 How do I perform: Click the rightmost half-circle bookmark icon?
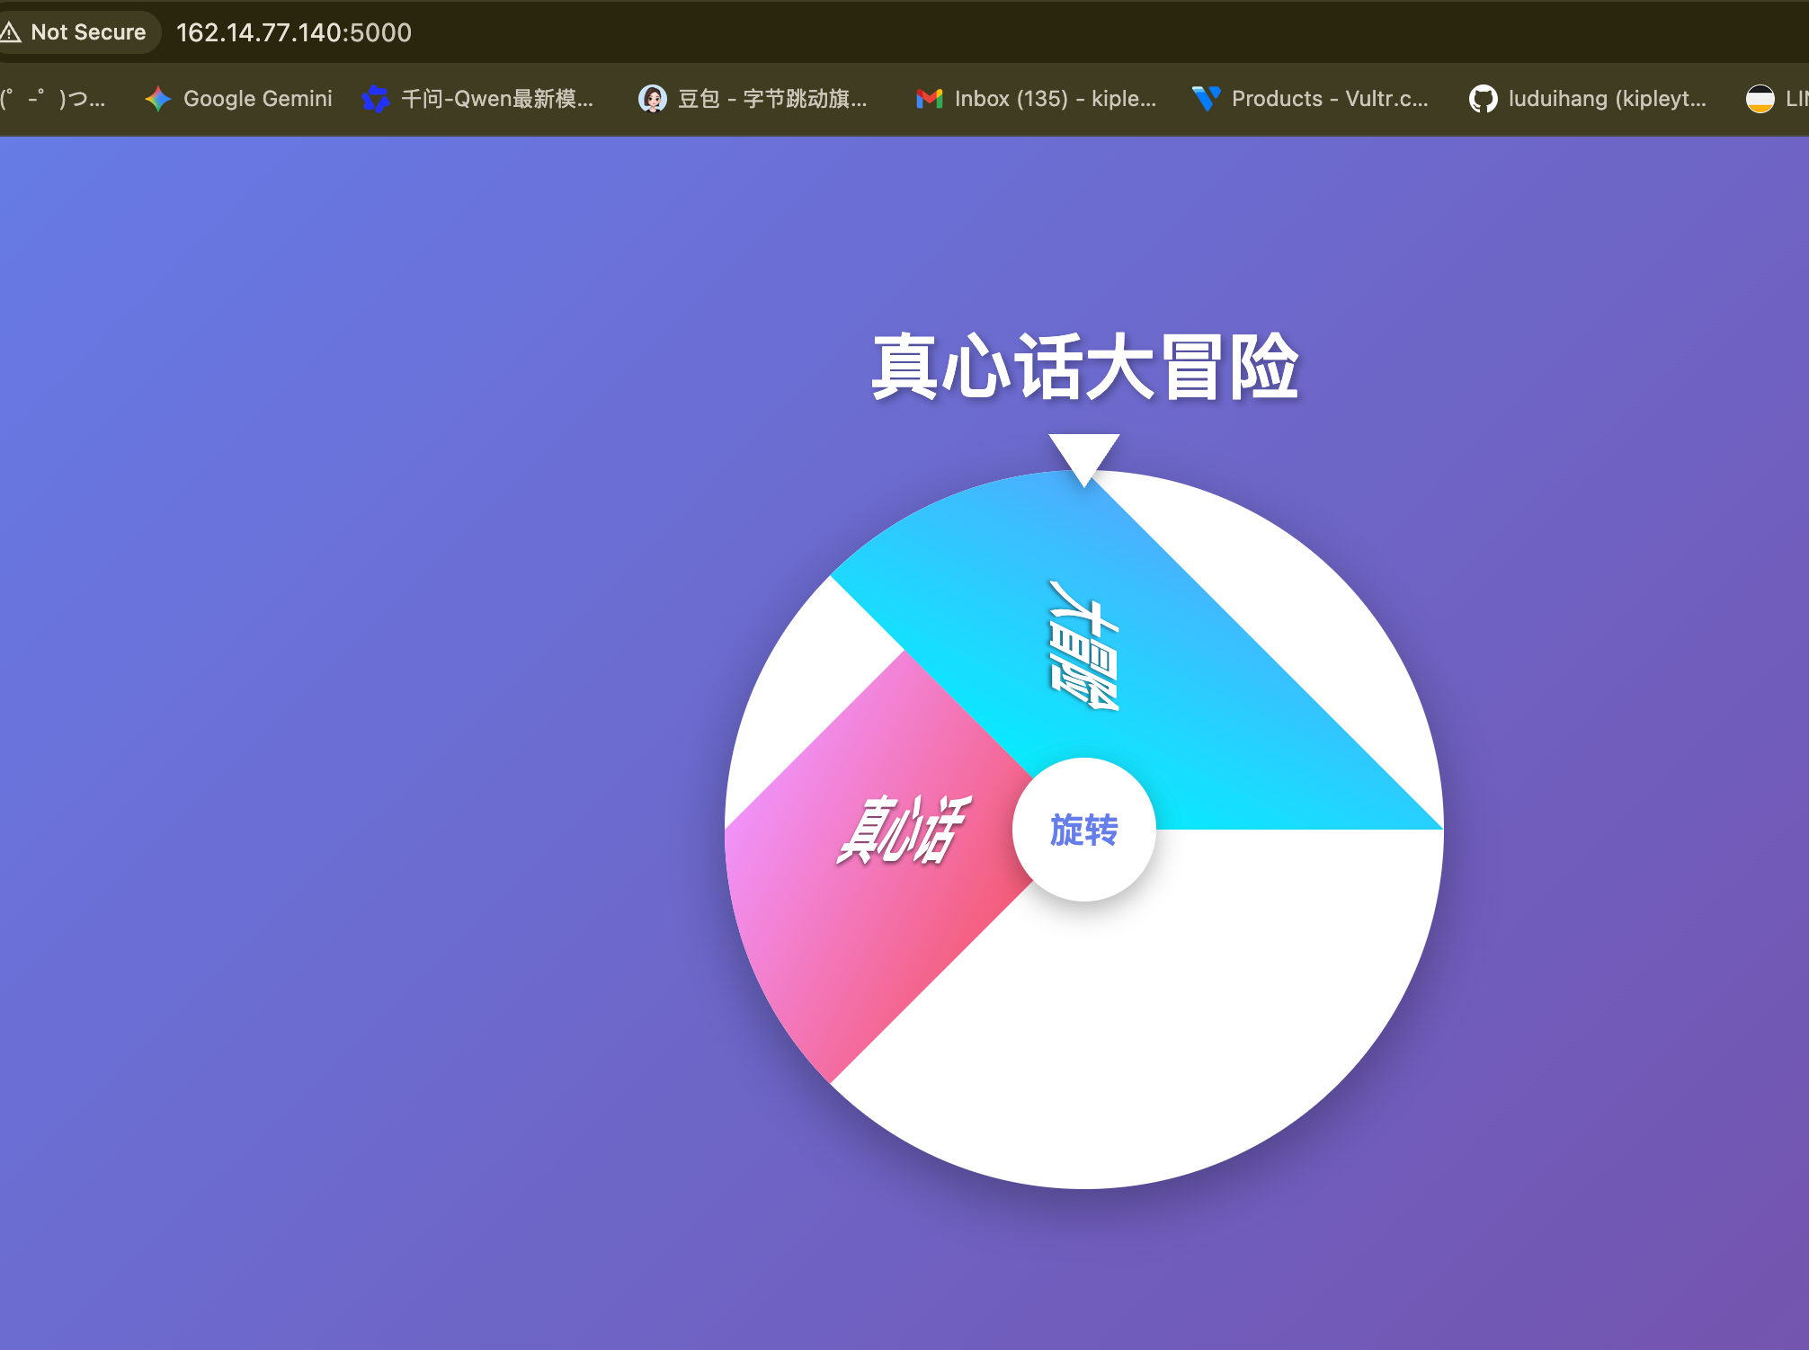(x=1760, y=99)
